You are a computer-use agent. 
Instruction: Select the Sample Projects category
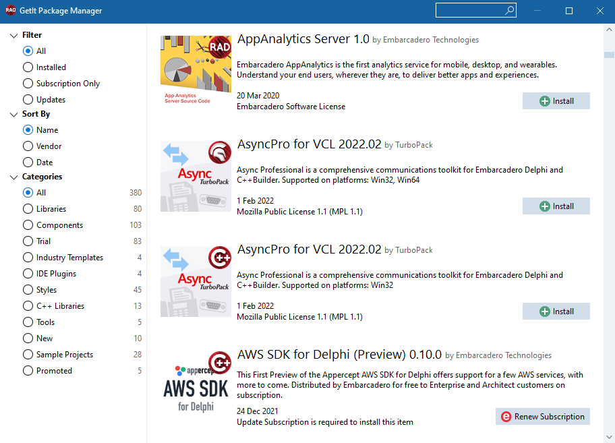coord(28,355)
